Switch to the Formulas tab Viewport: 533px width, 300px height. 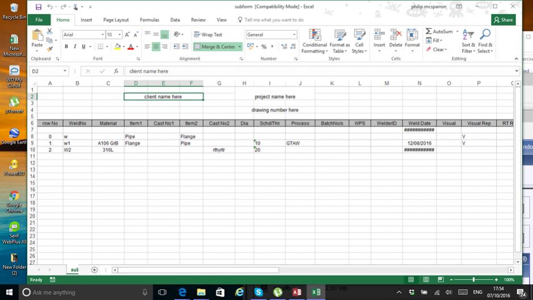[x=149, y=20]
